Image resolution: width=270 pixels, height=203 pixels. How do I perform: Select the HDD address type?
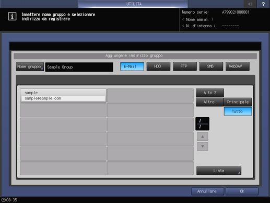[x=158, y=66]
